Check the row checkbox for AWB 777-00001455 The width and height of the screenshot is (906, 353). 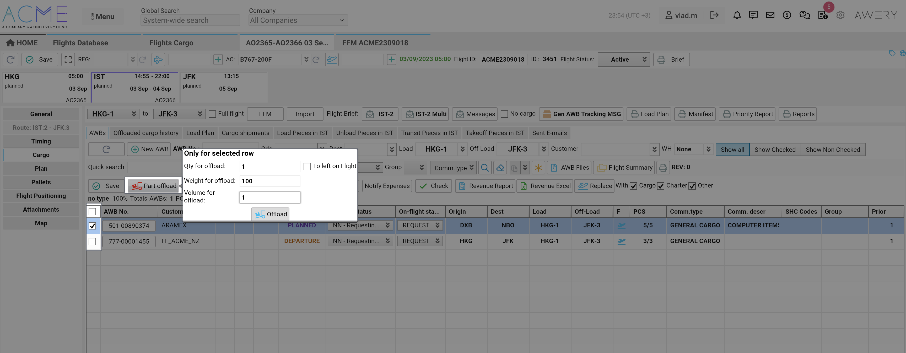coord(92,242)
